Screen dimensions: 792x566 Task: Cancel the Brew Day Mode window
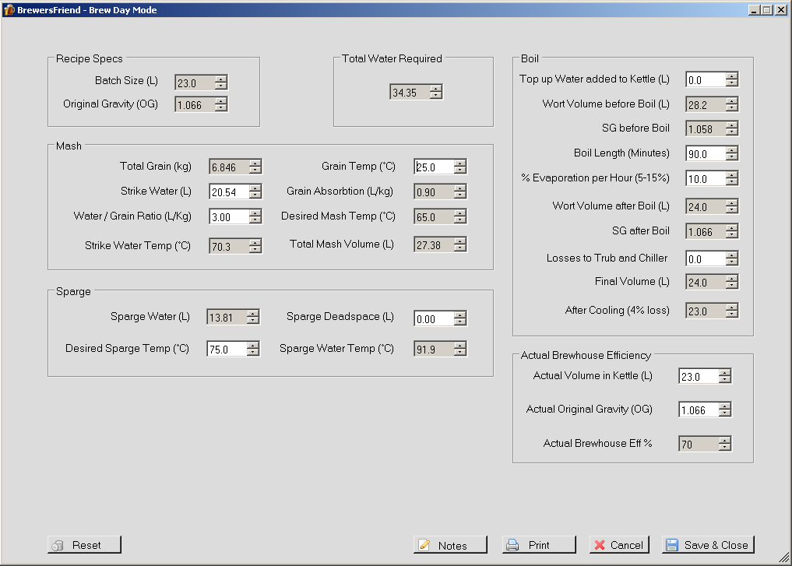pos(619,545)
